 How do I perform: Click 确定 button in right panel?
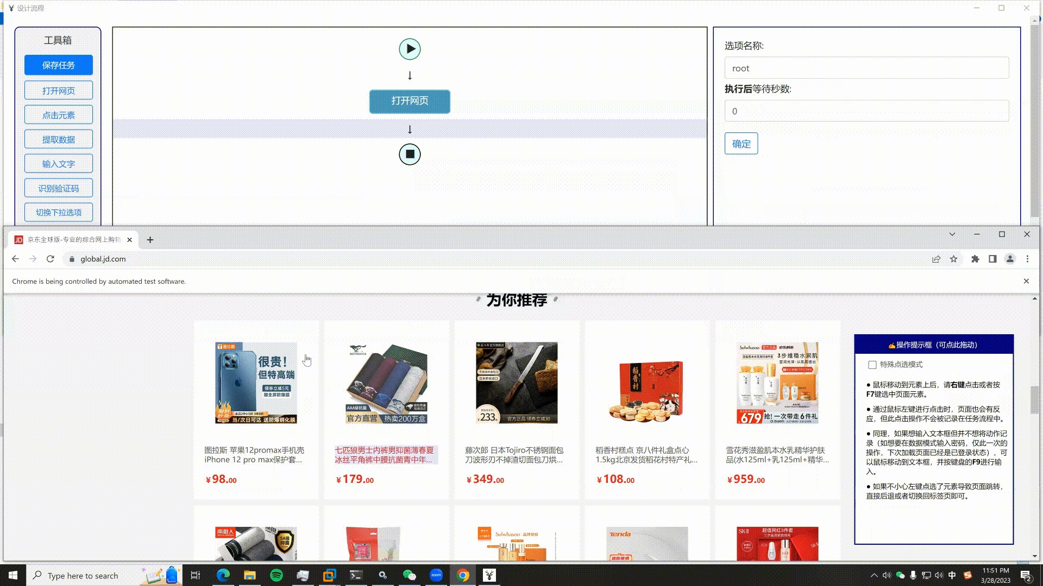tap(742, 143)
